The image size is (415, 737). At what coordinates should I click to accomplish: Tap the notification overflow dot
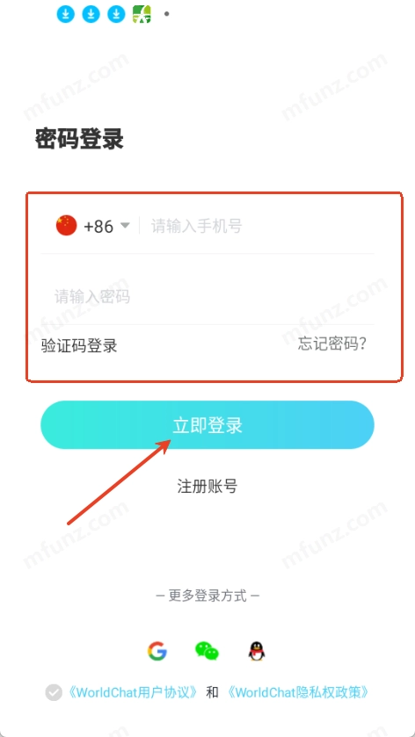pyautogui.click(x=166, y=14)
